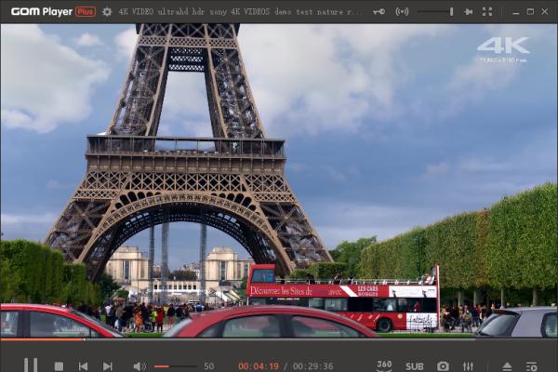Image resolution: width=558 pixels, height=372 pixels.
Task: Click the current time 00:04:19
Action: (x=259, y=366)
